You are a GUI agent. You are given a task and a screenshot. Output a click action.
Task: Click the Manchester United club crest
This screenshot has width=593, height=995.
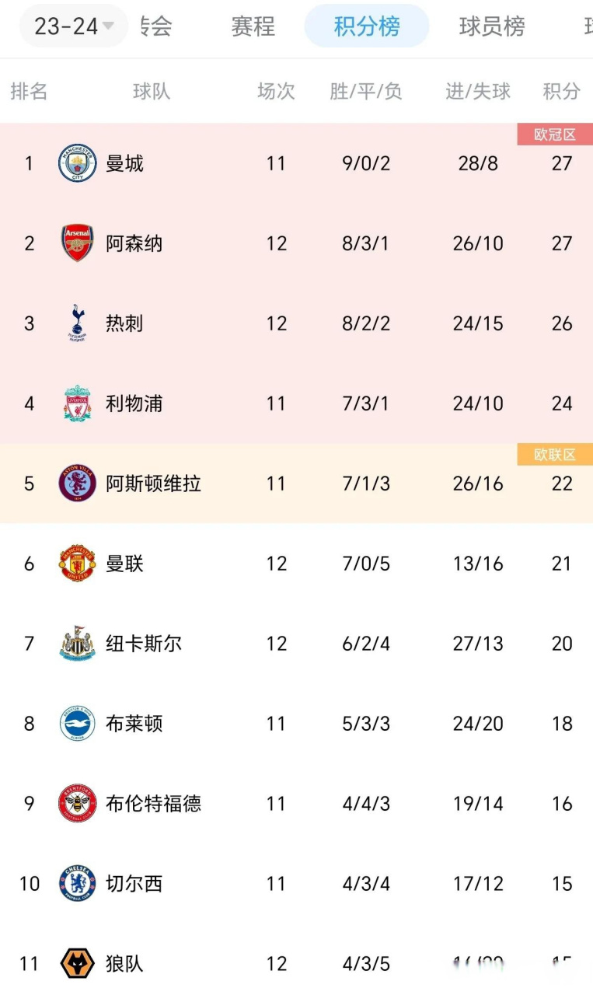78,564
